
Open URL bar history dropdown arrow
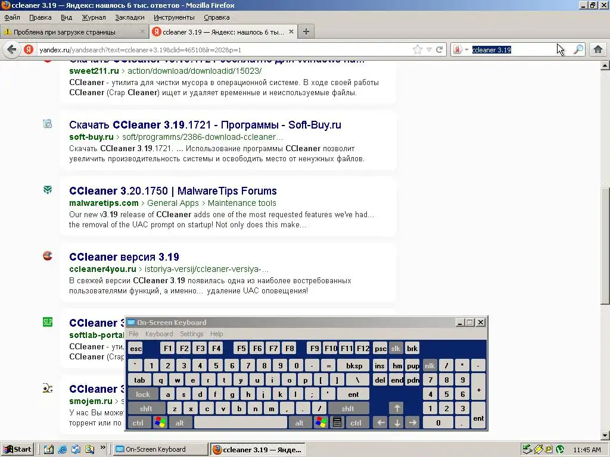[429, 50]
